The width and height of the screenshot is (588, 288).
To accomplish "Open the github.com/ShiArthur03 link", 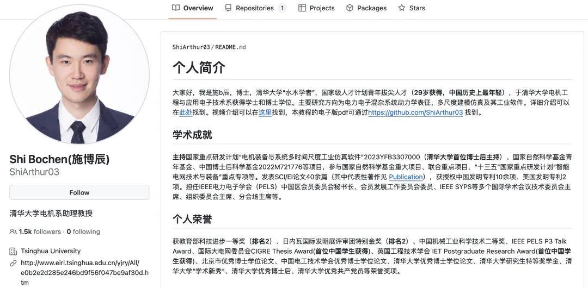I will click(x=415, y=112).
